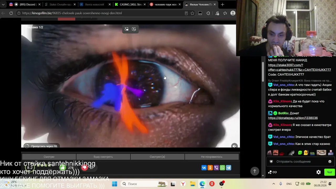The height and width of the screenshot is (189, 336).
Task: Close the CASINO_SKILL Stream tab
Action: coord(145,4)
